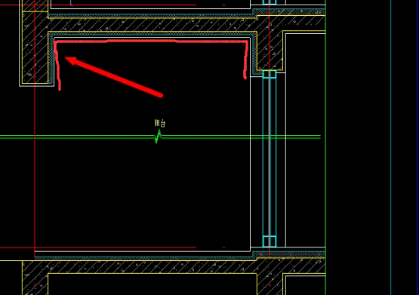Click the blue vertical line at far right

(x=390, y=147)
